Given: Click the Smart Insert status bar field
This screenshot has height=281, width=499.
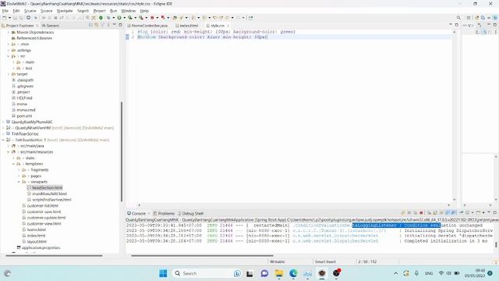Looking at the screenshot, I should point(325,262).
